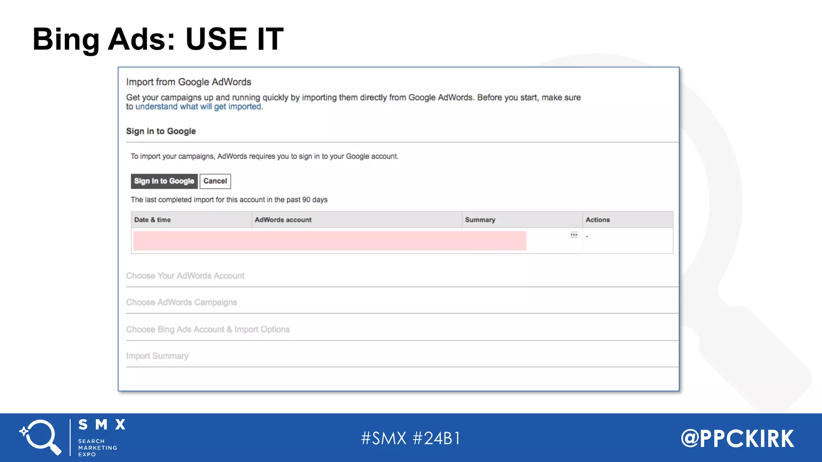The image size is (822, 462).
Task: Cancel the AdWords import
Action: click(x=215, y=181)
